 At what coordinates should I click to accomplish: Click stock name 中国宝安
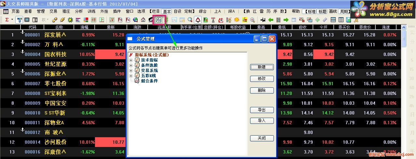point(55,103)
